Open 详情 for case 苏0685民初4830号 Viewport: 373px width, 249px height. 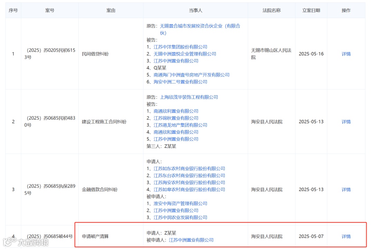click(346, 122)
